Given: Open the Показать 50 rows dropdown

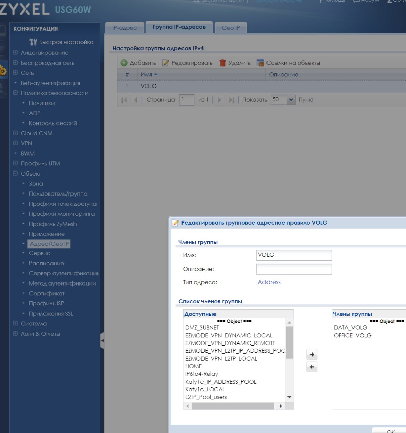Looking at the screenshot, I should pos(291,100).
